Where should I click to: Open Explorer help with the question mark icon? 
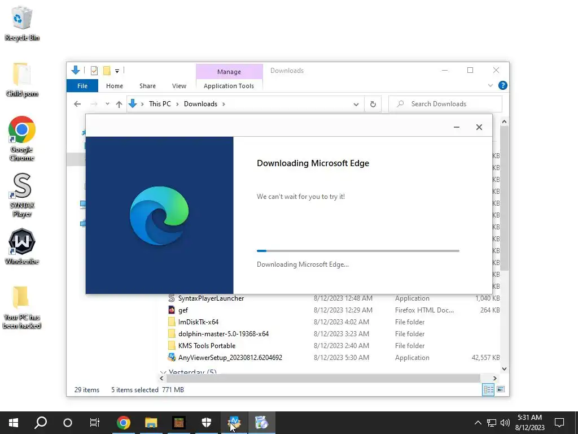pyautogui.click(x=502, y=86)
